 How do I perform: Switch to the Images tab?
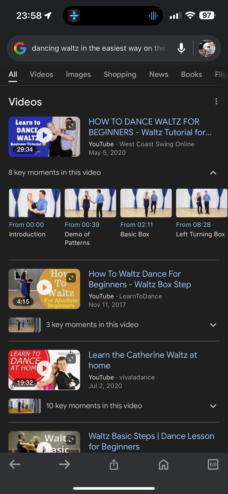click(x=78, y=74)
